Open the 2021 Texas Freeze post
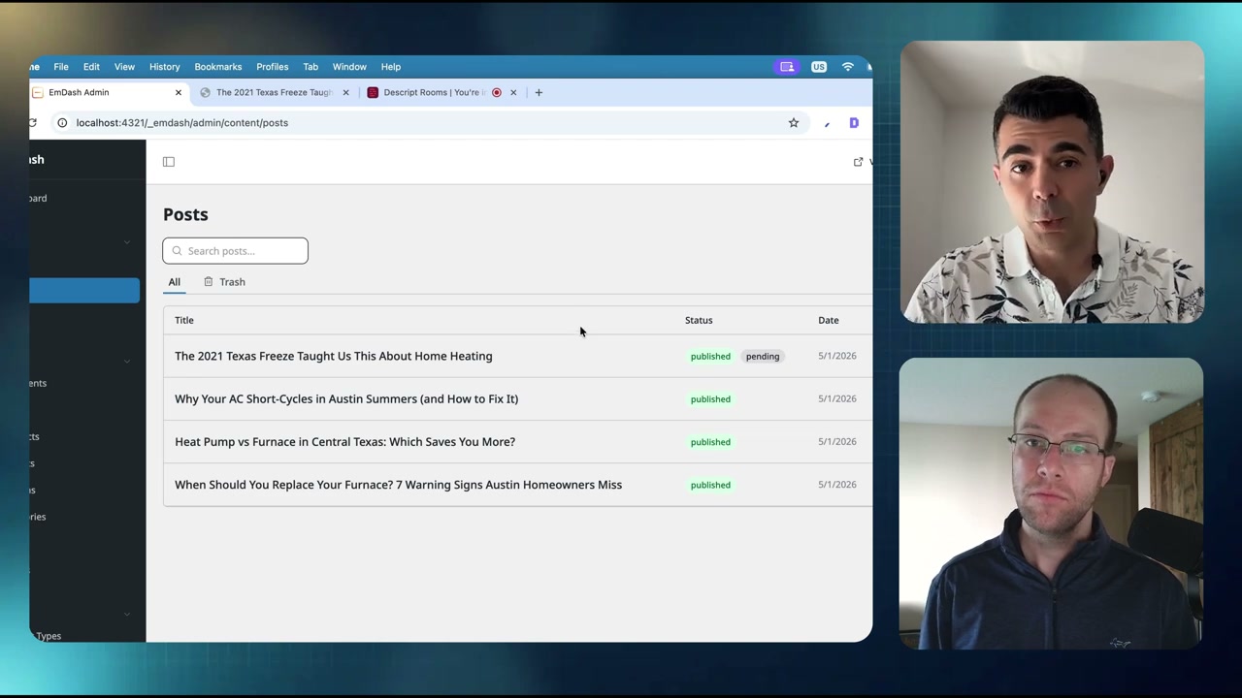Viewport: 1242px width, 698px height. coord(334,357)
